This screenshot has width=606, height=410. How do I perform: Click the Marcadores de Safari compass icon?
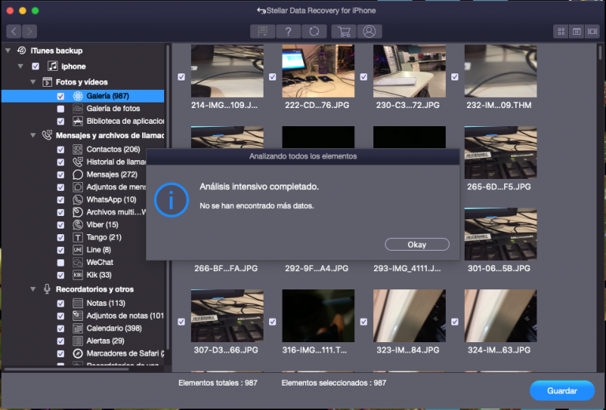click(77, 353)
